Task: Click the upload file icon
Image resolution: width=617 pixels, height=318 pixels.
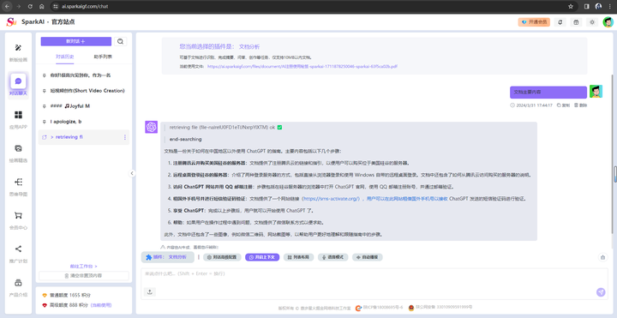Action: pyautogui.click(x=149, y=292)
